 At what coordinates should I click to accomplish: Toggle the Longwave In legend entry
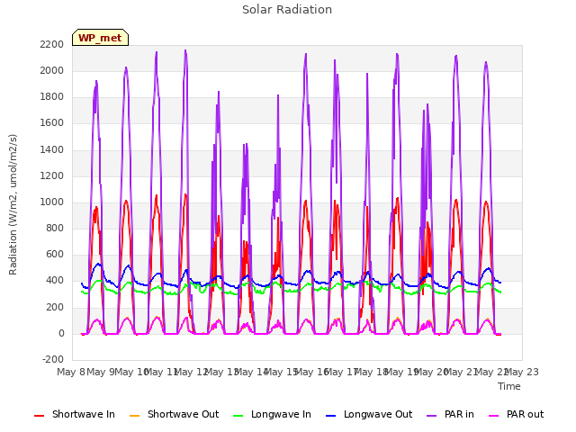272,414
